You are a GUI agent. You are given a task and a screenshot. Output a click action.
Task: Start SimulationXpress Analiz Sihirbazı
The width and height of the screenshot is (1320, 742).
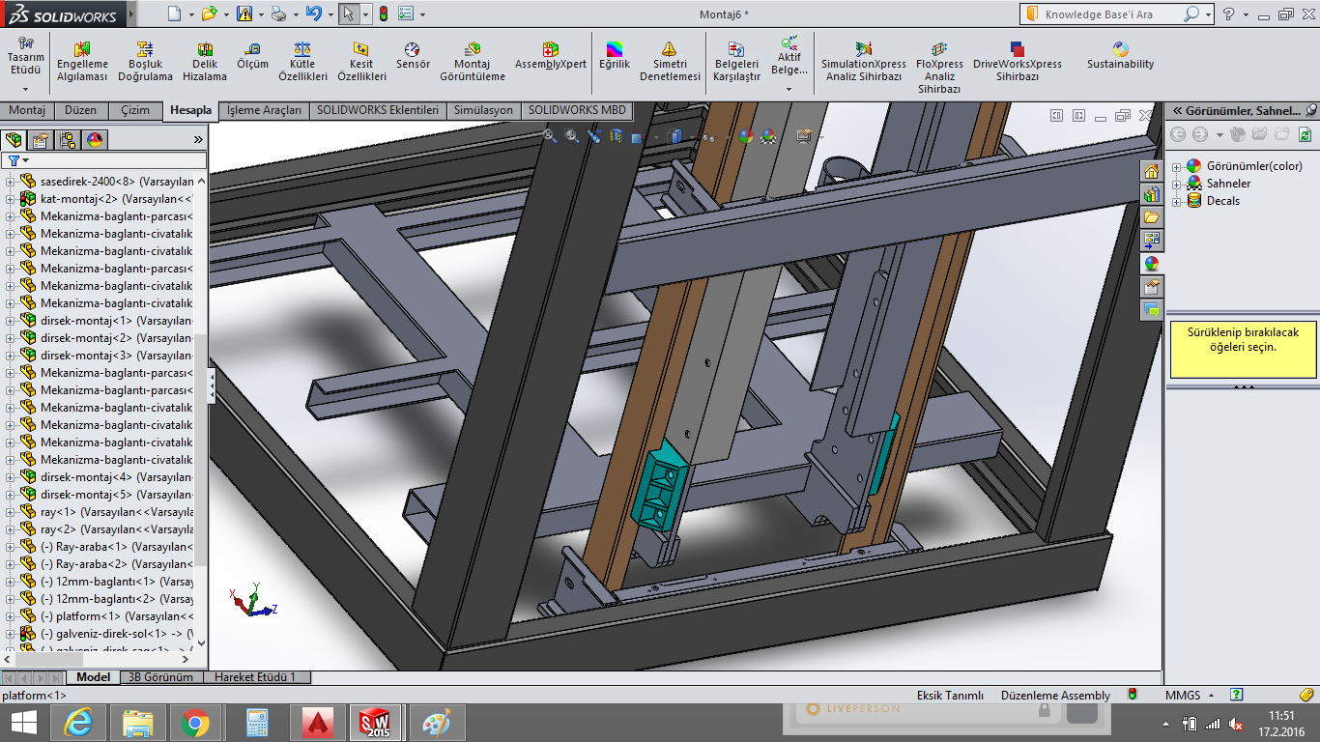(863, 62)
